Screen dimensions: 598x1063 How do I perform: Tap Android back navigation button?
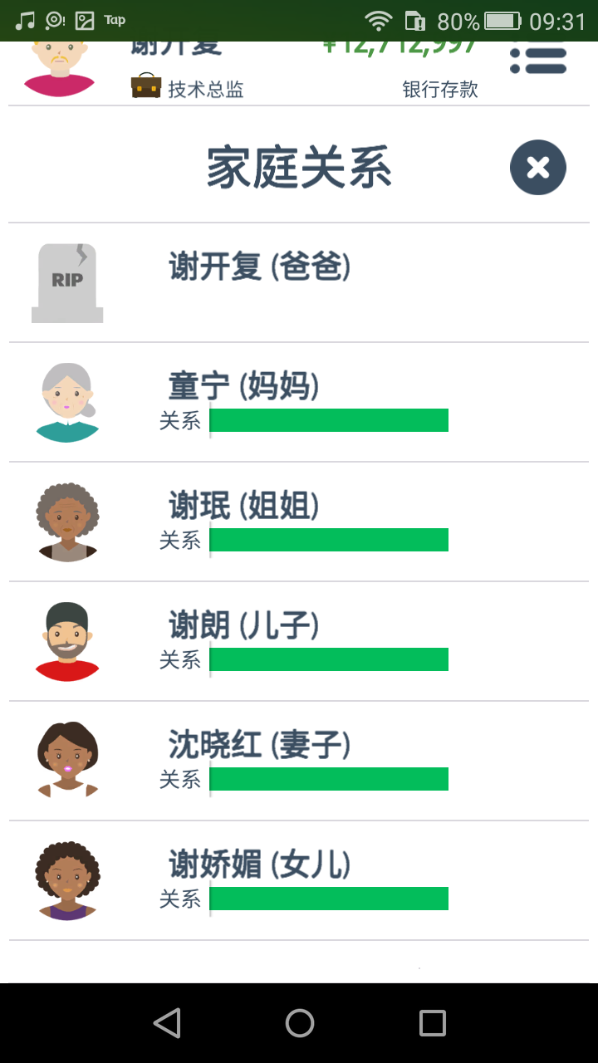click(x=167, y=1023)
